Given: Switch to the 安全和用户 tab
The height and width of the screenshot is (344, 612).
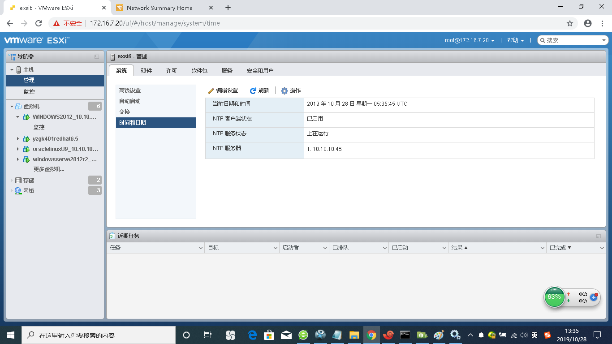Looking at the screenshot, I should click(260, 70).
